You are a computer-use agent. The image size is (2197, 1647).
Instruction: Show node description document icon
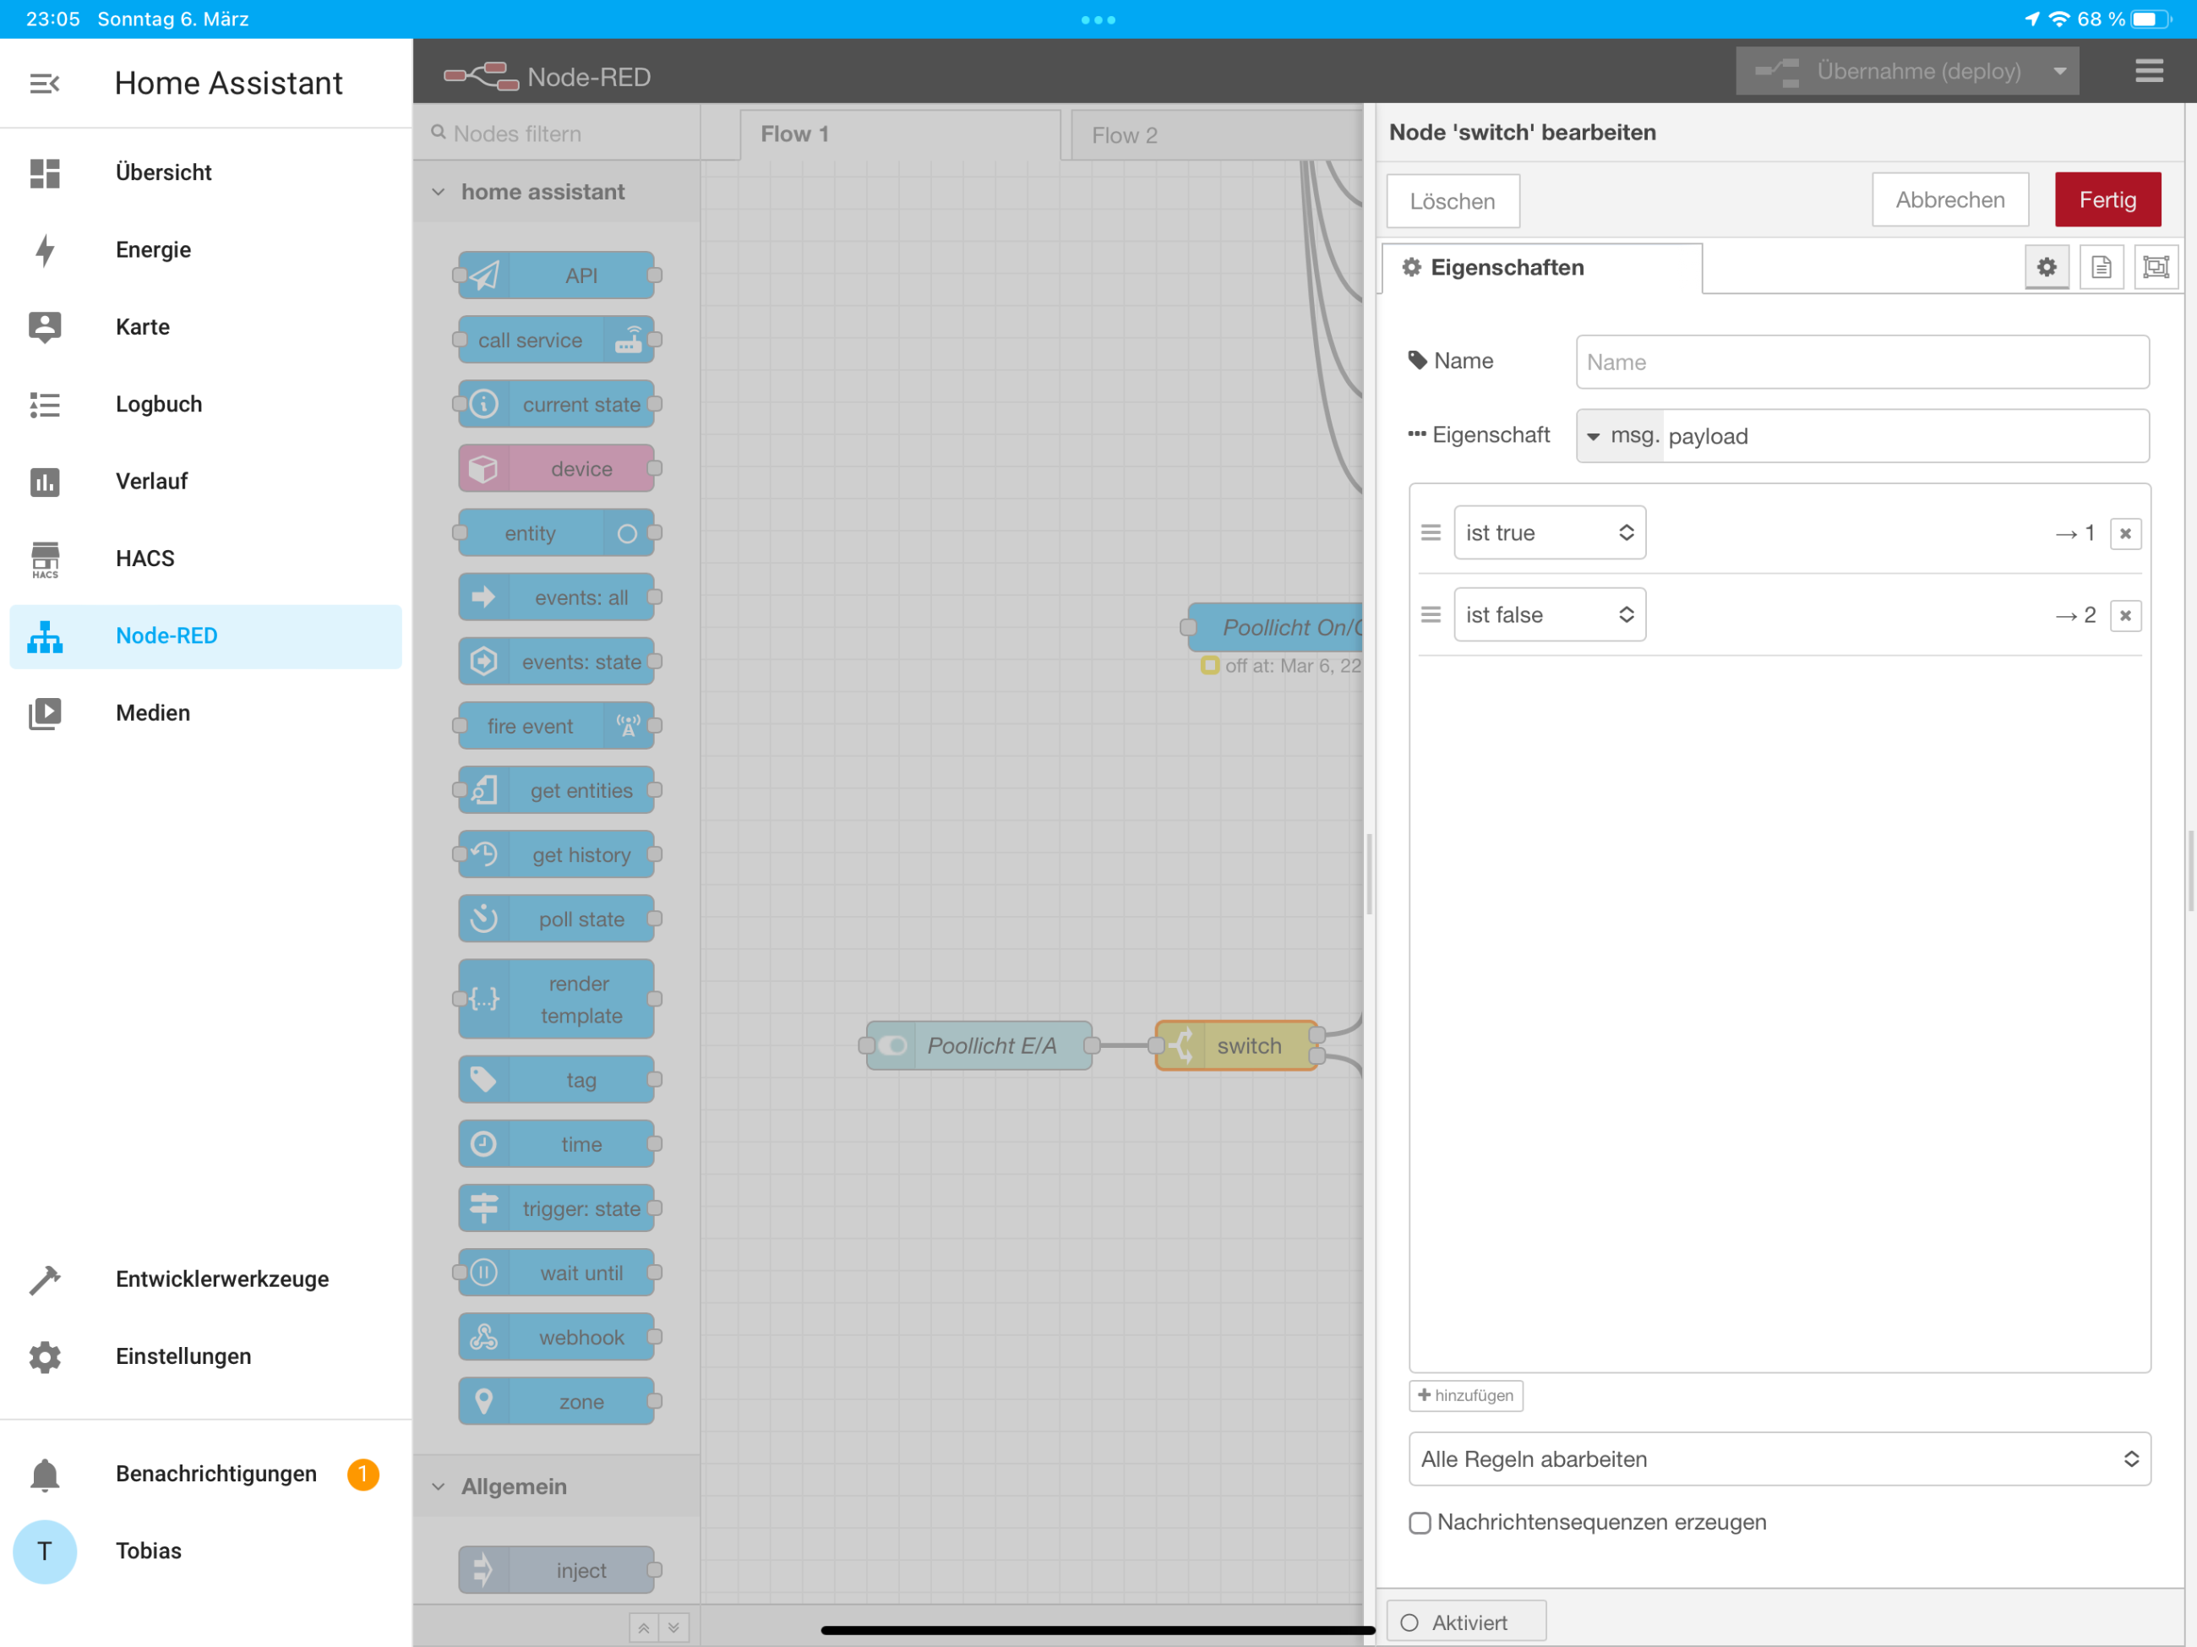pos(2101,267)
